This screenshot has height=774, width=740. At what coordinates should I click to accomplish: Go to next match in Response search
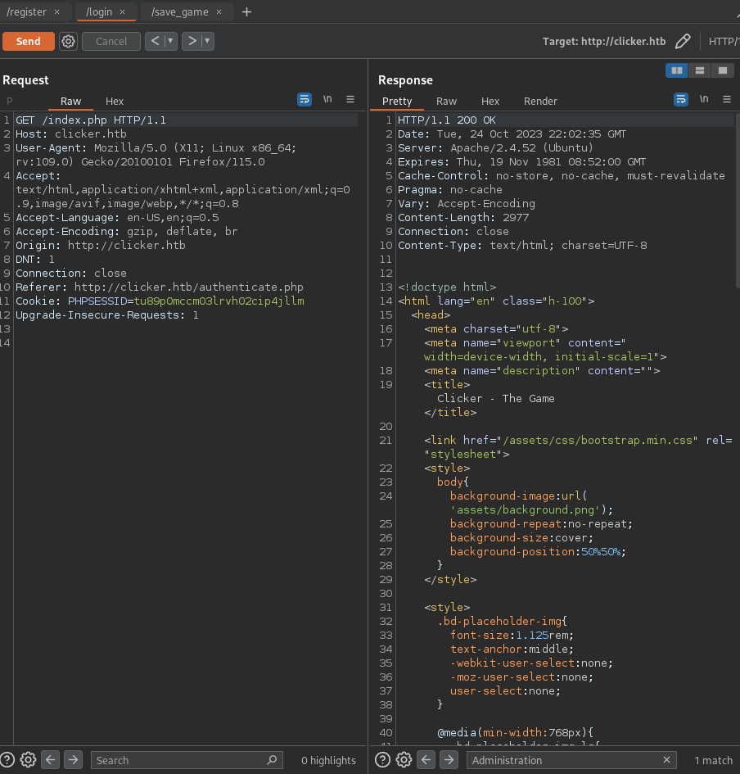449,759
